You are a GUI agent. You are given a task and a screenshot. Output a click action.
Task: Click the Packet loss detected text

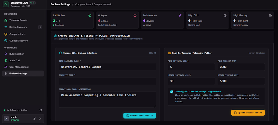pyautogui.click(x=107, y=25)
